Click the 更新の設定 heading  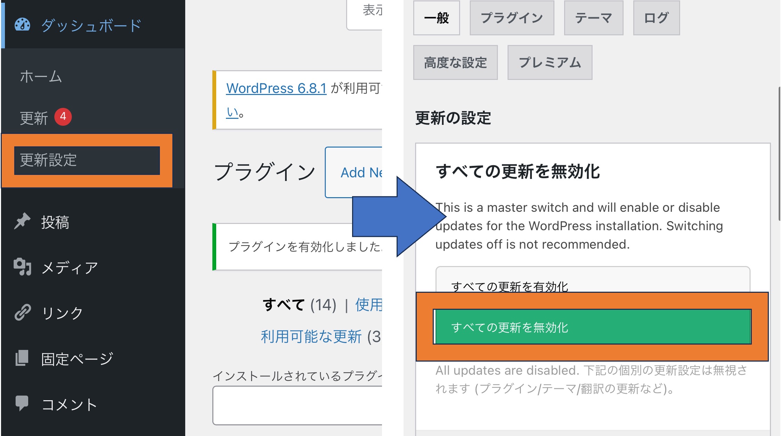[x=453, y=118]
